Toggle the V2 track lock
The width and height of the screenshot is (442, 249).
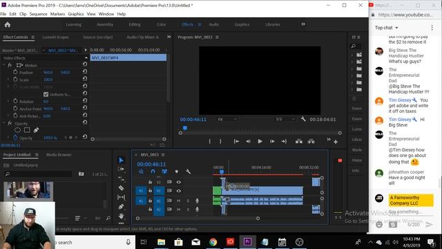coord(151,182)
